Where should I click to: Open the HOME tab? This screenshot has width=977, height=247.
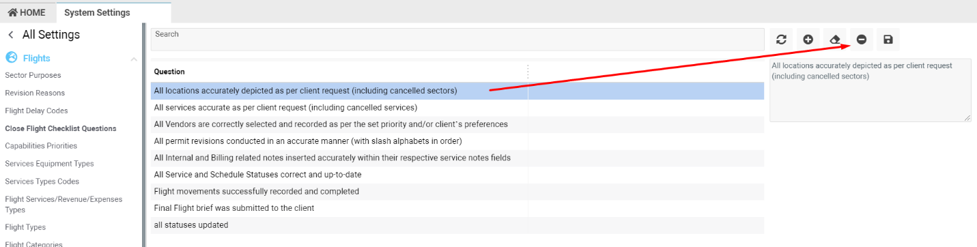(x=27, y=12)
